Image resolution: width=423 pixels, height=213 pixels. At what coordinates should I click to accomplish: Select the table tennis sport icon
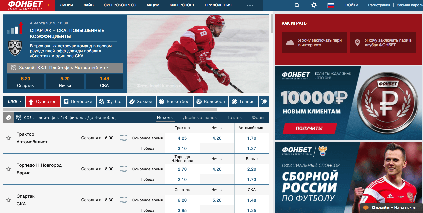pos(264,102)
